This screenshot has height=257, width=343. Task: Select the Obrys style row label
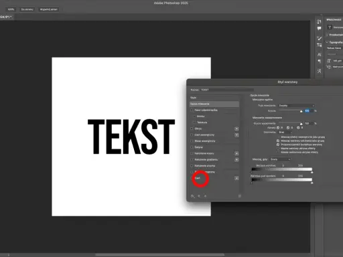tap(198, 128)
